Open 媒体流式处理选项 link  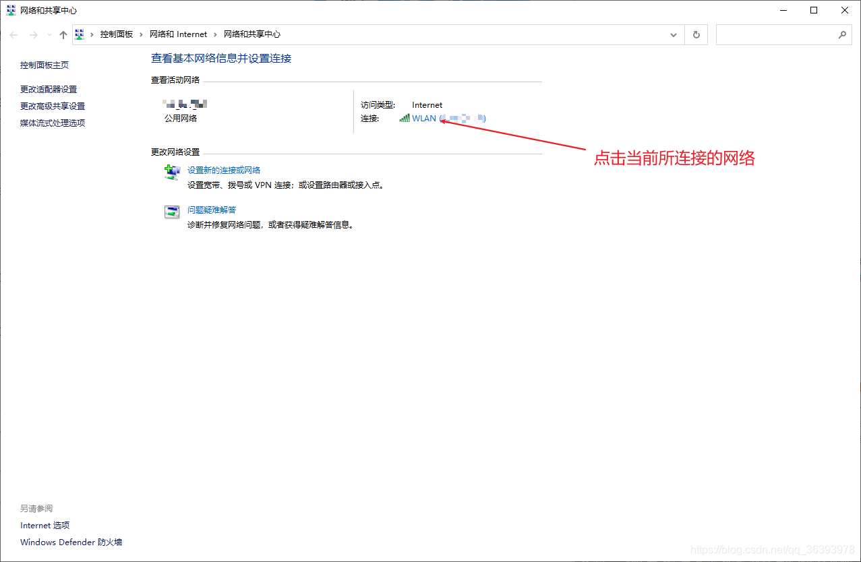(53, 123)
